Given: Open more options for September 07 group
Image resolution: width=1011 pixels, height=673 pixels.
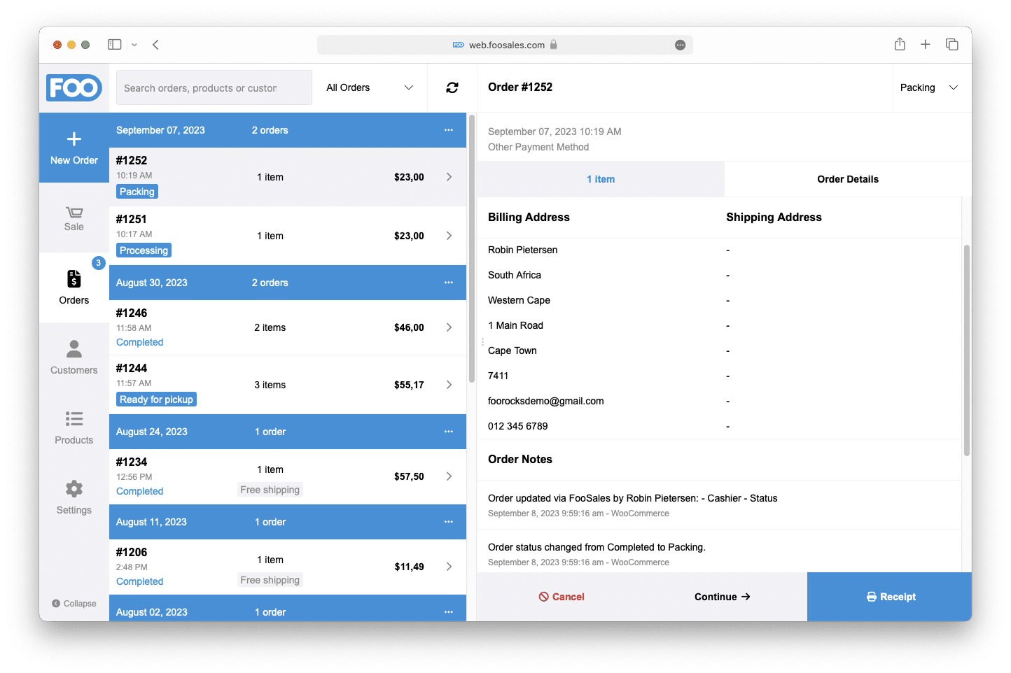Looking at the screenshot, I should pos(449,130).
